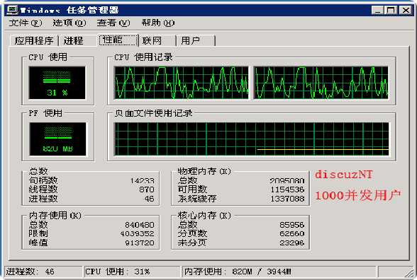Open the 帮助(H) menu
The image size is (417, 280).
coord(158,23)
